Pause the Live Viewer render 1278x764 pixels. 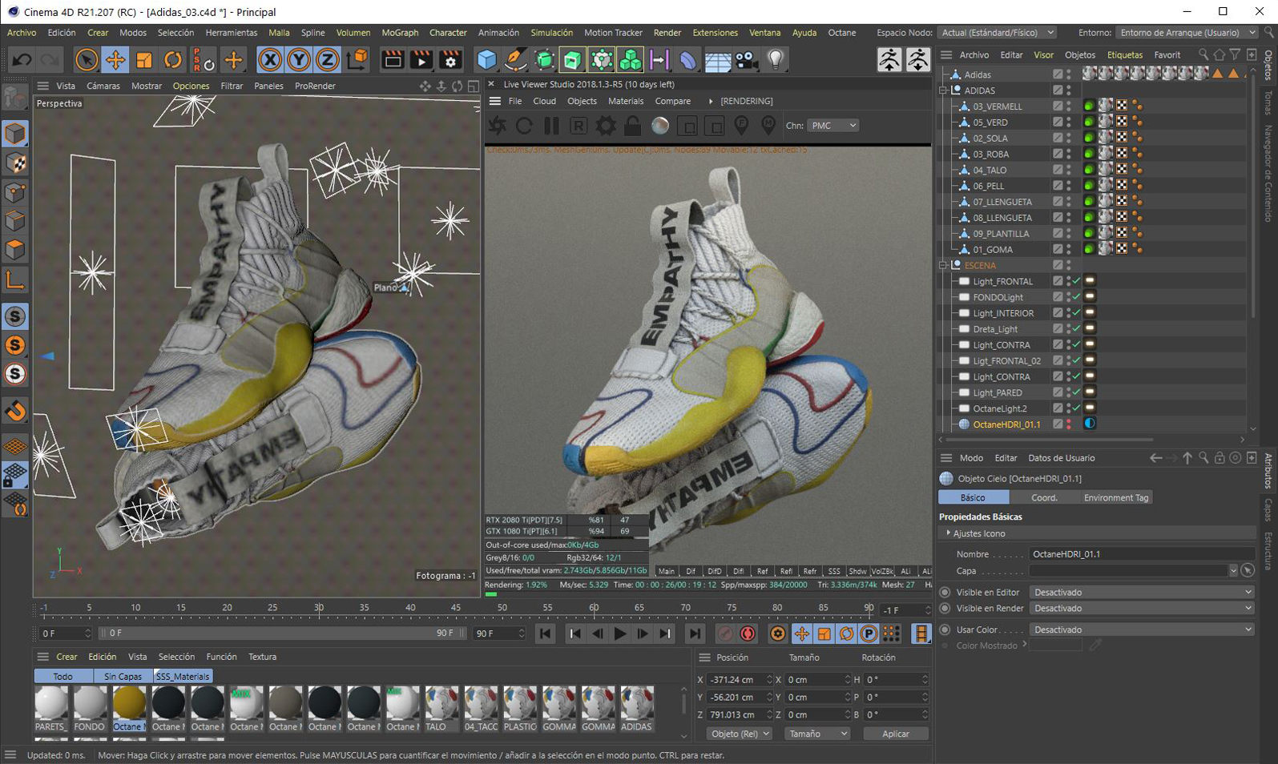click(x=551, y=126)
